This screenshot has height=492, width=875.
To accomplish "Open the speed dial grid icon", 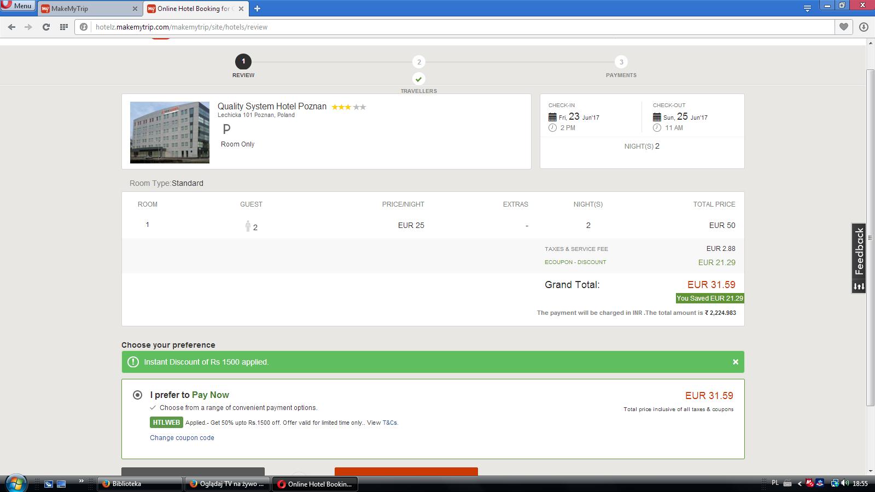I will tap(63, 27).
